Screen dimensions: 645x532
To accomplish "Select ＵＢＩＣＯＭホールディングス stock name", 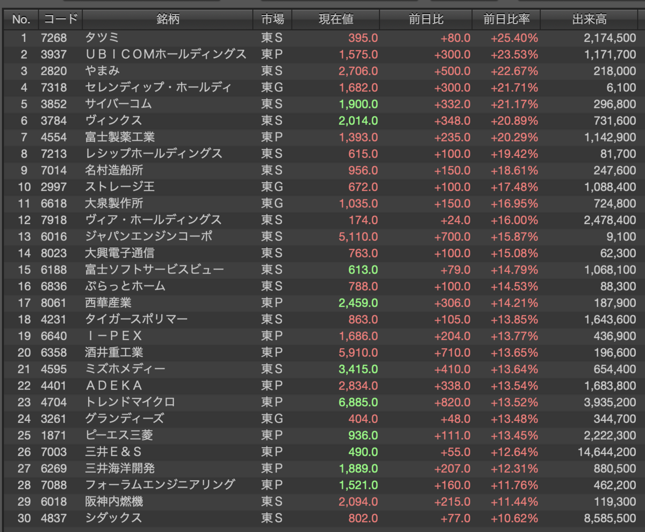I will point(166,54).
